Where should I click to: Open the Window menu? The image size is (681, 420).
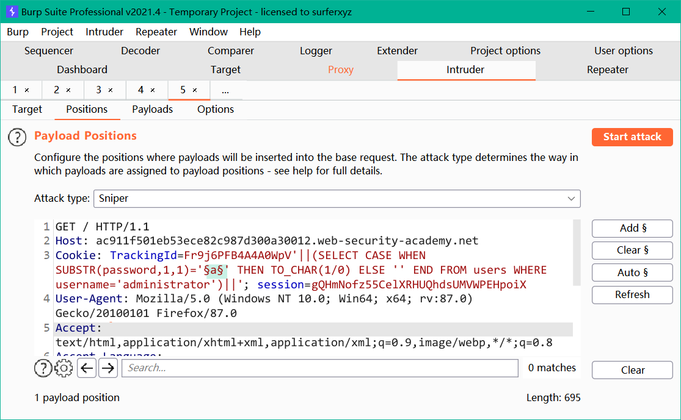(x=208, y=32)
